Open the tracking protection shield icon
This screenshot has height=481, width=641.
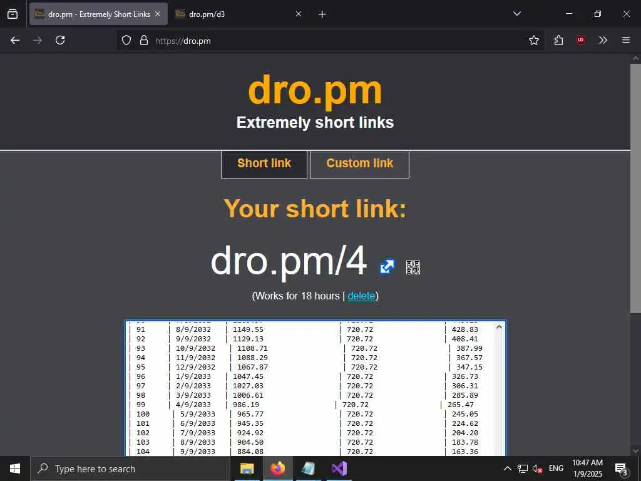[126, 40]
